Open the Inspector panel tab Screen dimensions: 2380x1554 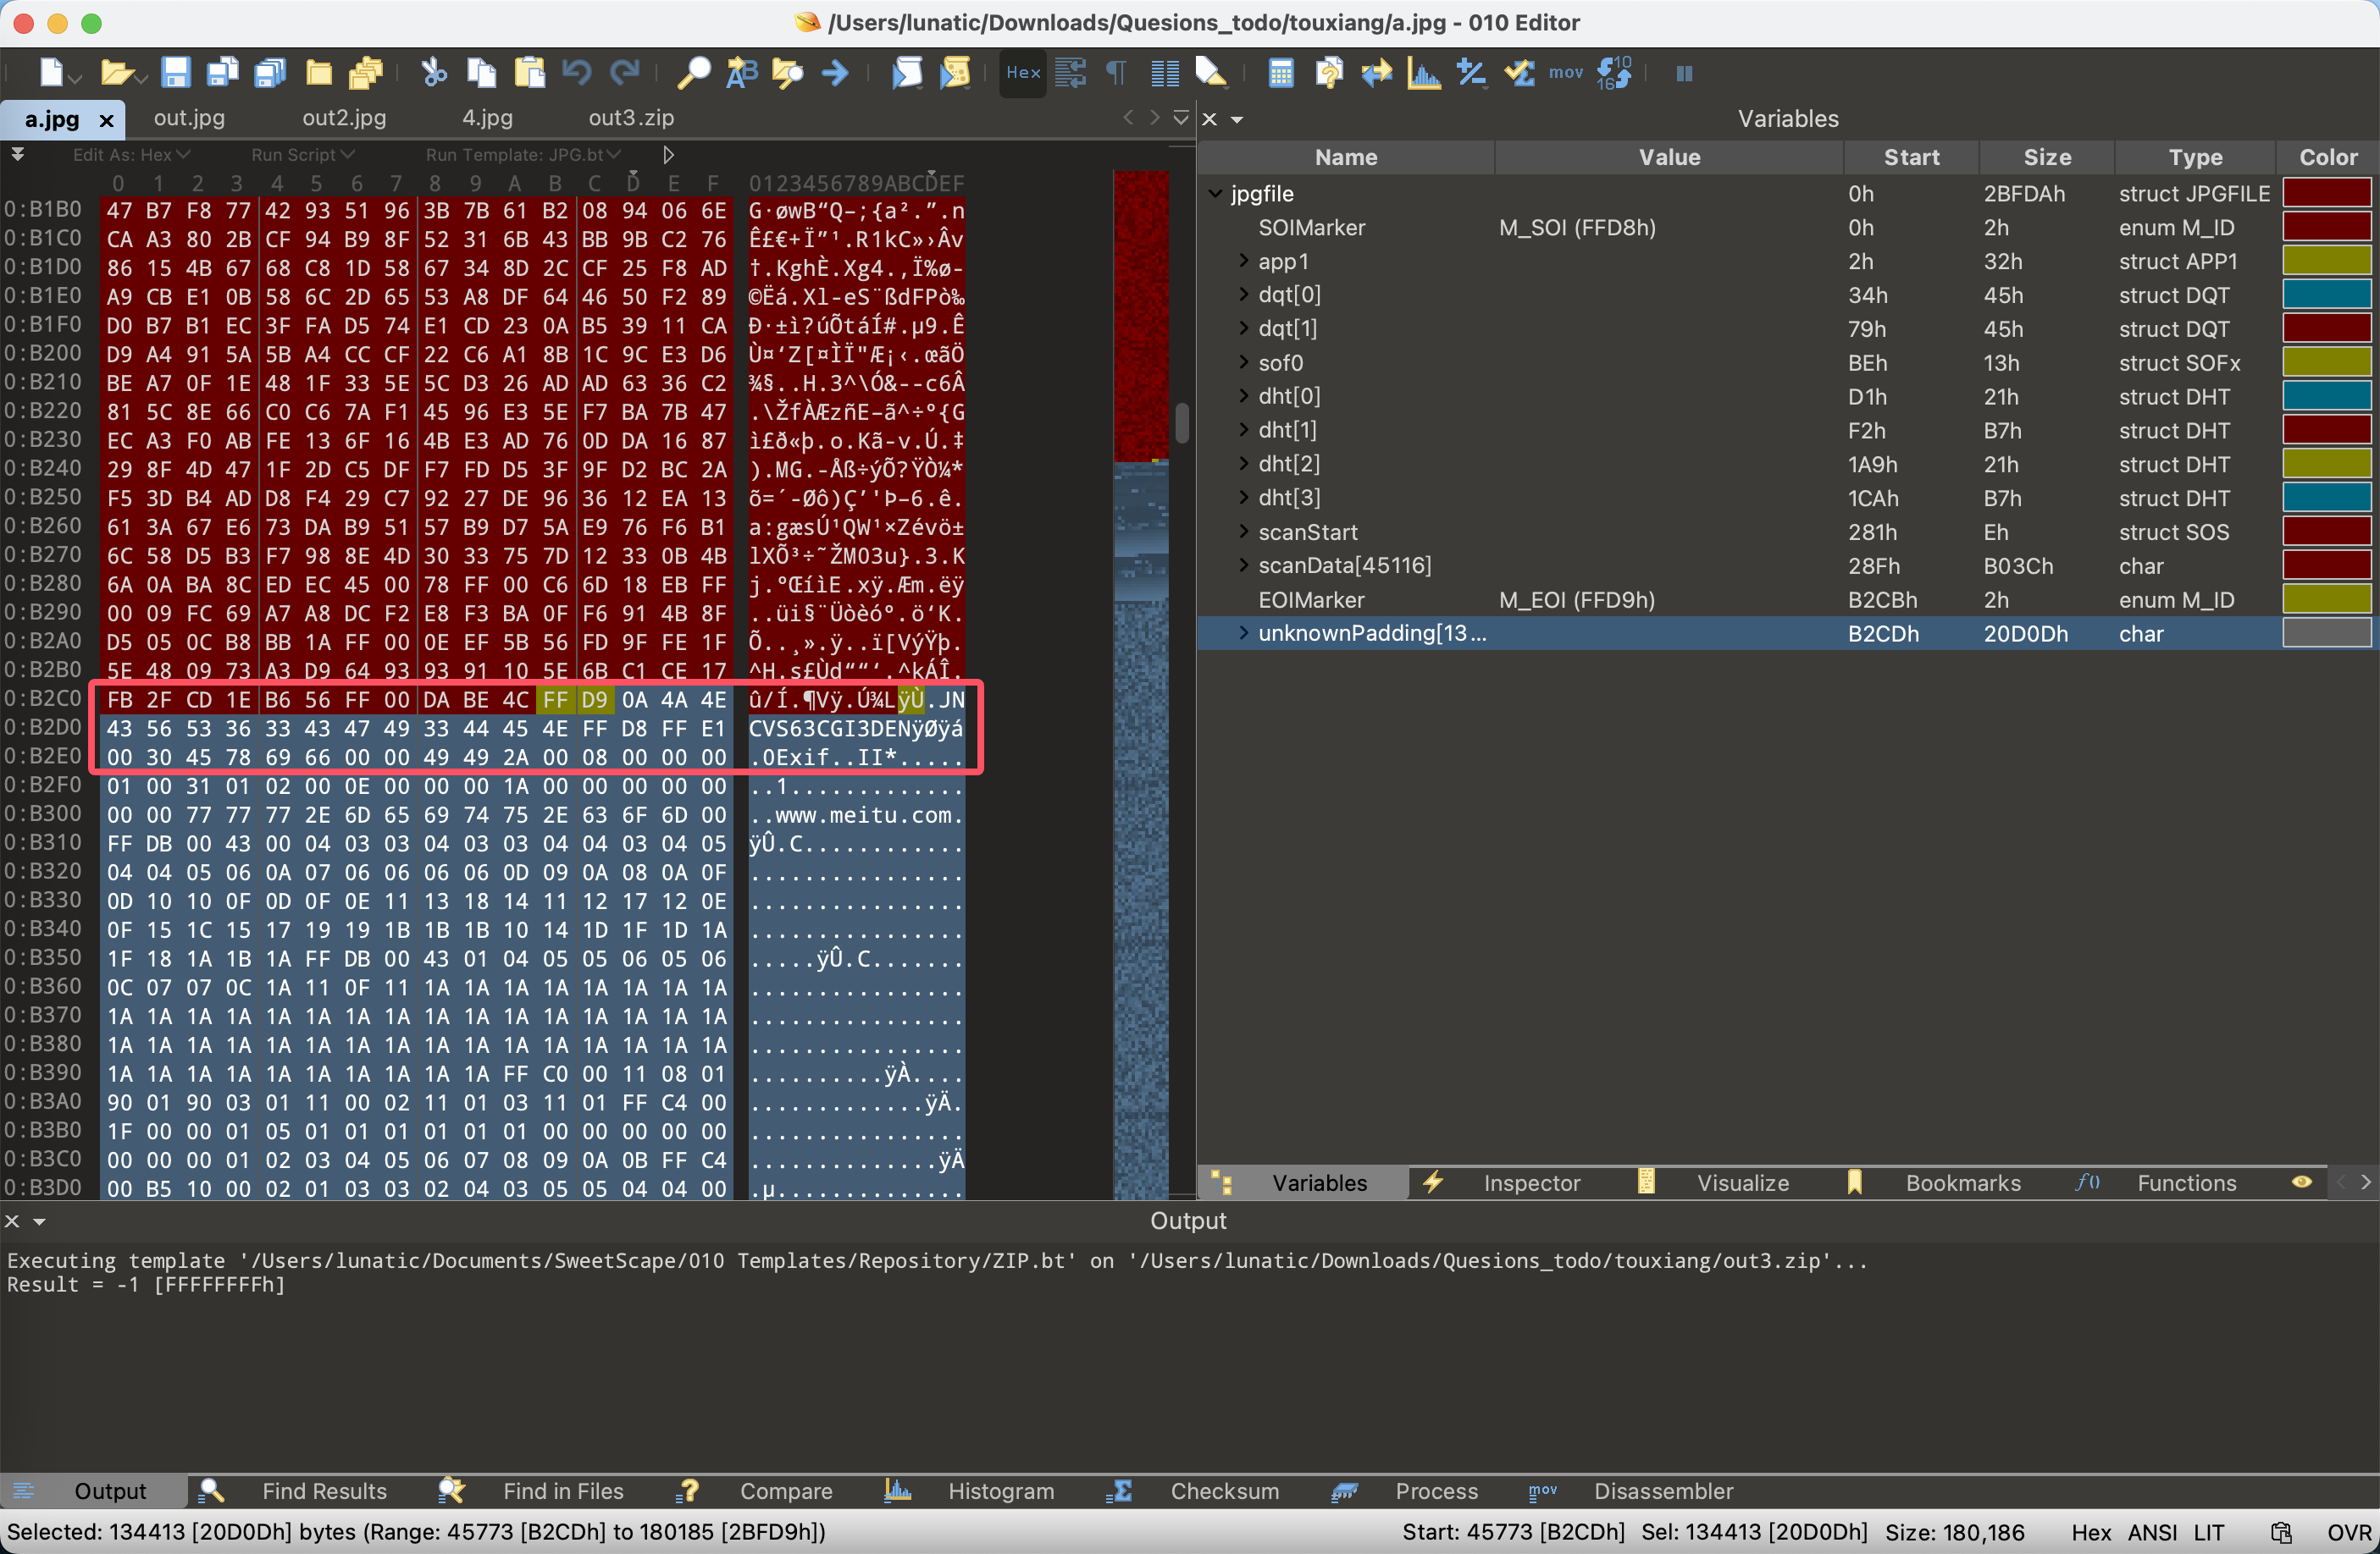[1530, 1183]
